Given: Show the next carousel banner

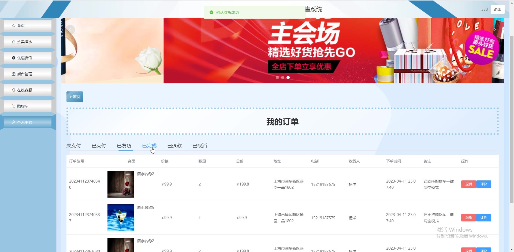Looking at the screenshot, I should [x=495, y=29].
